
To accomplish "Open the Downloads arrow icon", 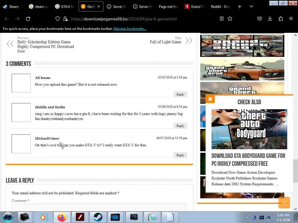I will [270, 19].
